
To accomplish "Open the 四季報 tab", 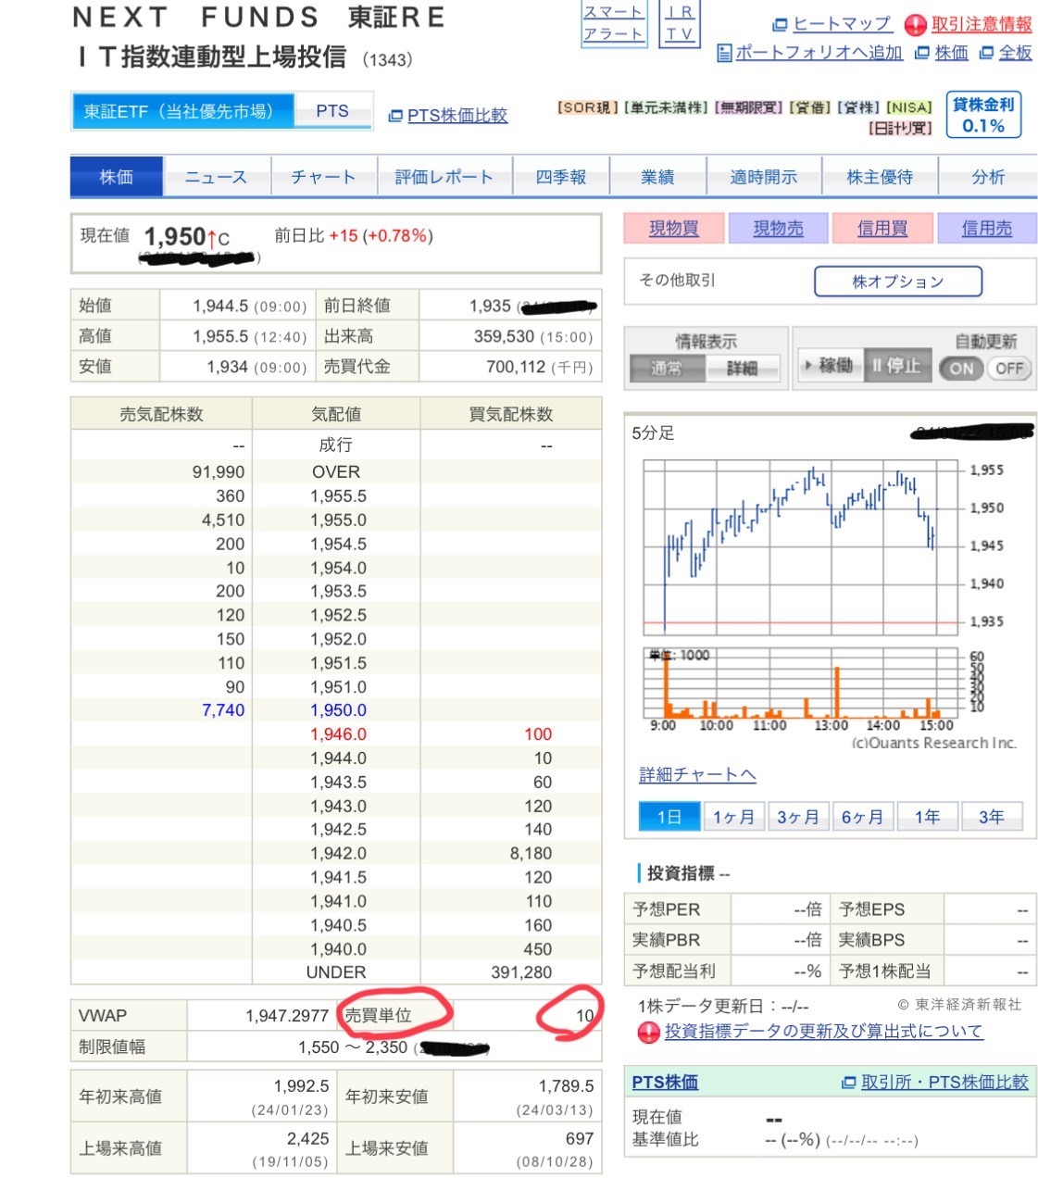I will (x=561, y=177).
